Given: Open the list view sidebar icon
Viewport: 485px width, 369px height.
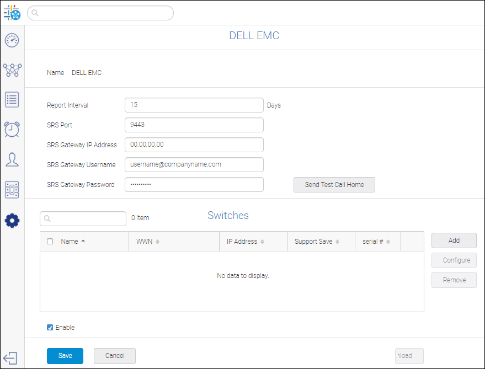Looking at the screenshot, I should pyautogui.click(x=12, y=100).
